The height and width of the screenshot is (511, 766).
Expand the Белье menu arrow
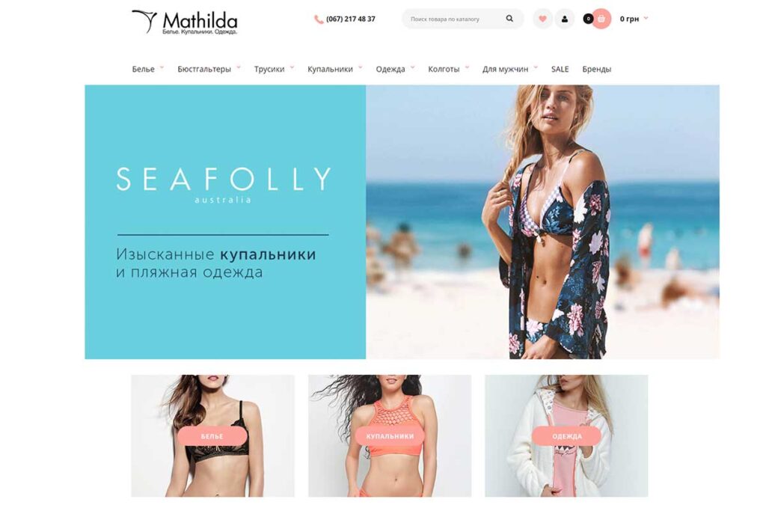pos(162,67)
